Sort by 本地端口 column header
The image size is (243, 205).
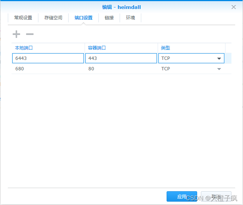[48, 48]
